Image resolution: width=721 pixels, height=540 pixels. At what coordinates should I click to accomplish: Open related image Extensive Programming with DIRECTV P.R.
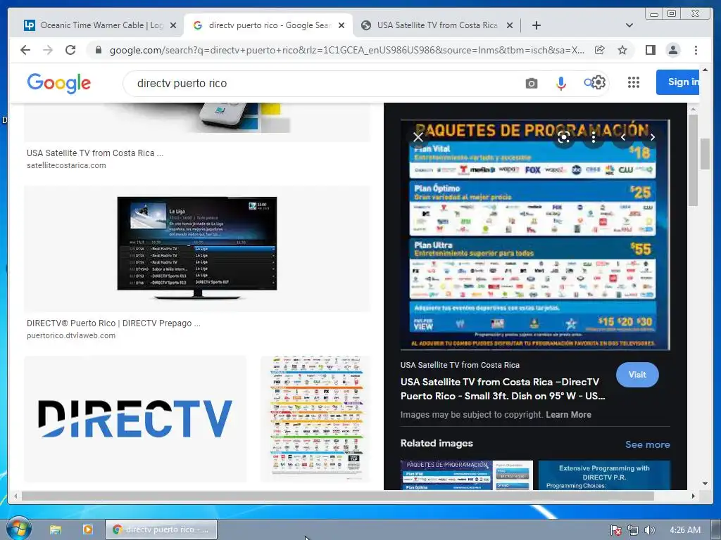click(604, 475)
